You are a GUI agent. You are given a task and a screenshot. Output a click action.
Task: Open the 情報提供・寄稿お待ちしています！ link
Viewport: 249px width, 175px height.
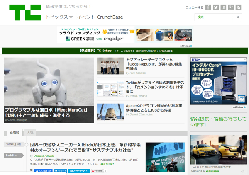point(218,122)
